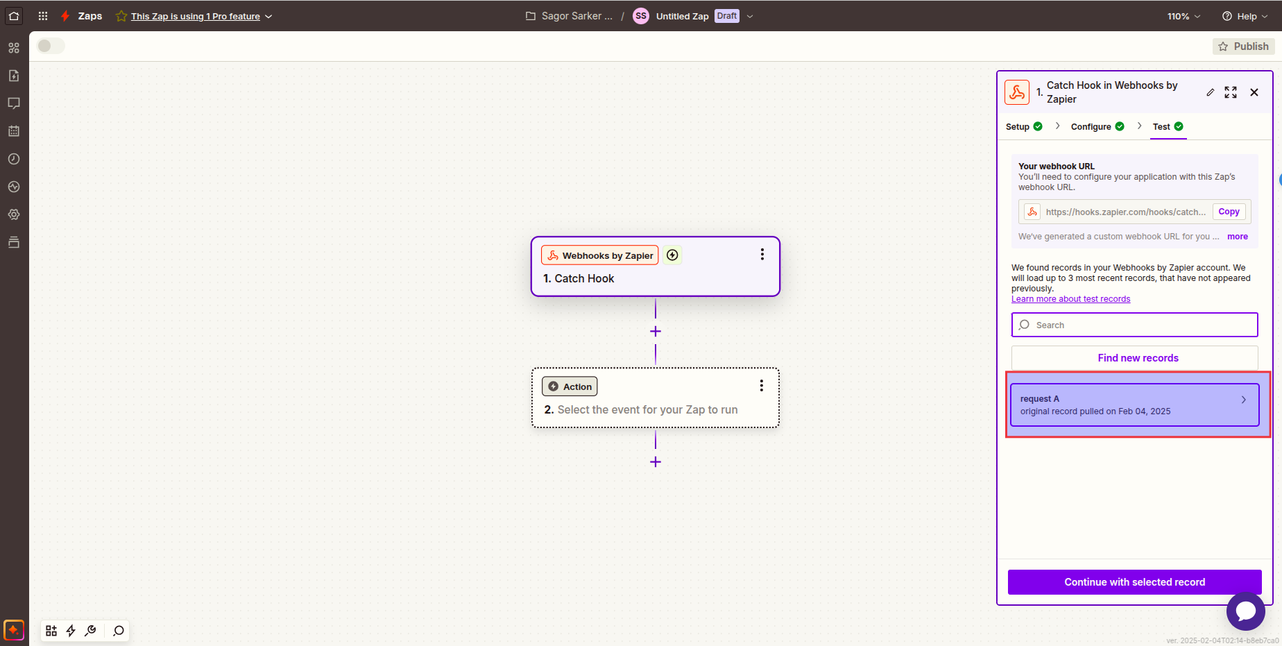1282x646 pixels.
Task: Click Find new records button
Action: point(1135,358)
